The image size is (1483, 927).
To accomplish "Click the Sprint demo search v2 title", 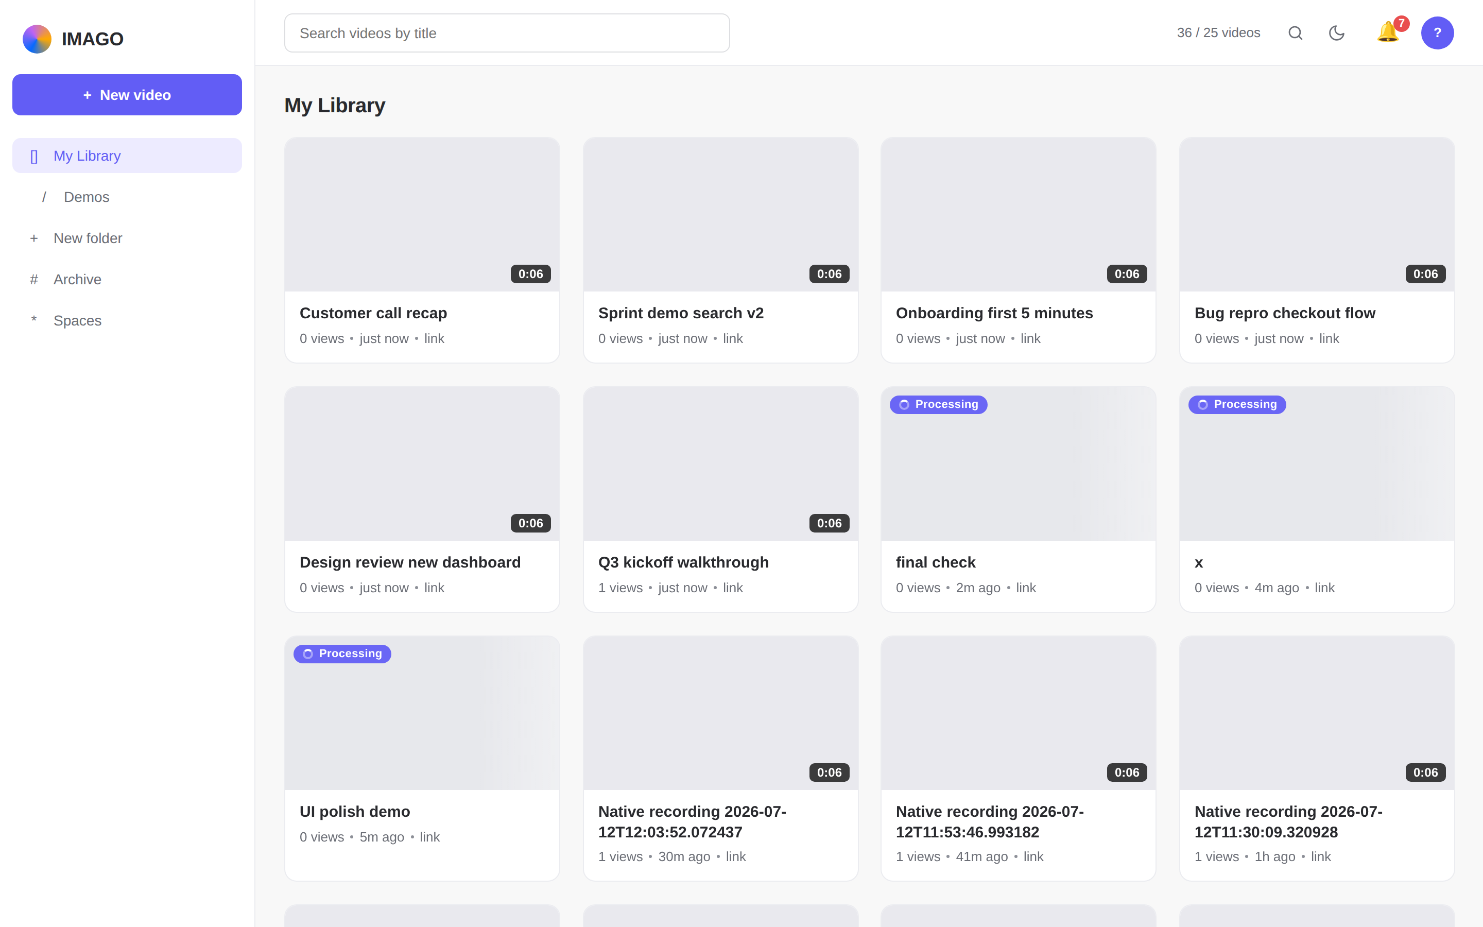I will [681, 313].
